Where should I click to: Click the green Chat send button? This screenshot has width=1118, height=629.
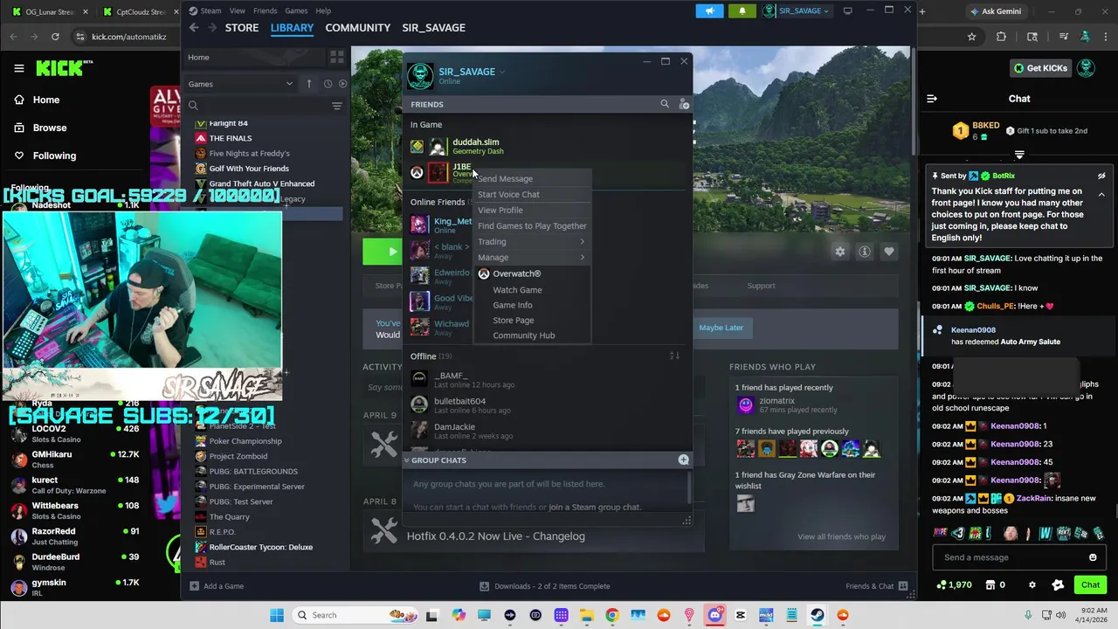[x=1090, y=584]
